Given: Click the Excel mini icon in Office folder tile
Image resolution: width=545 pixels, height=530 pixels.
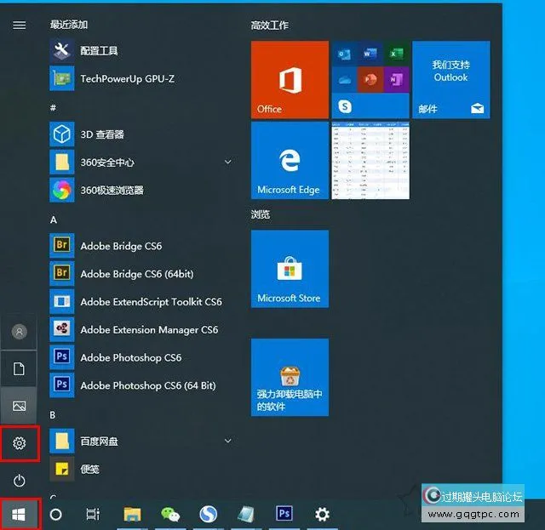Looking at the screenshot, I should pyautogui.click(x=396, y=54).
